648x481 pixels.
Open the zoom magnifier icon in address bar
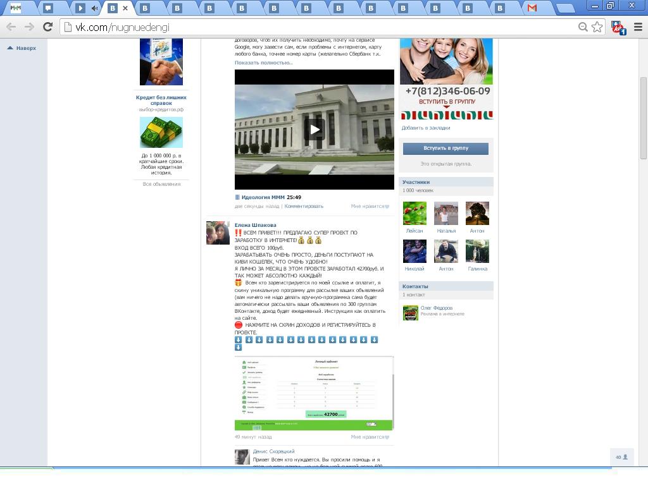click(x=583, y=27)
